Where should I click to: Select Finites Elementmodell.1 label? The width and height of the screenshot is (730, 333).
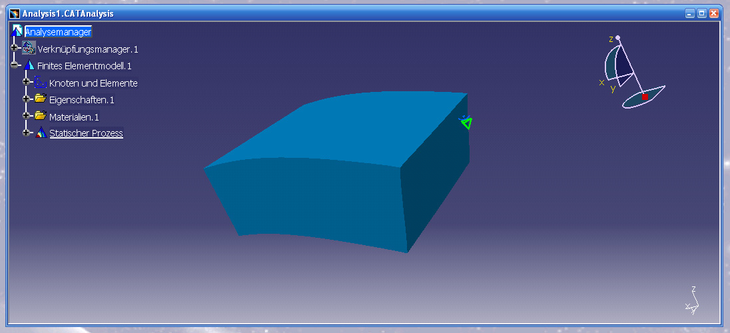pyautogui.click(x=85, y=66)
